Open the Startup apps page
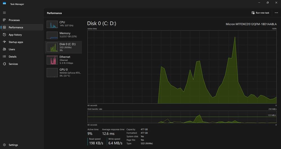The image size is (281, 149). click(22, 42)
